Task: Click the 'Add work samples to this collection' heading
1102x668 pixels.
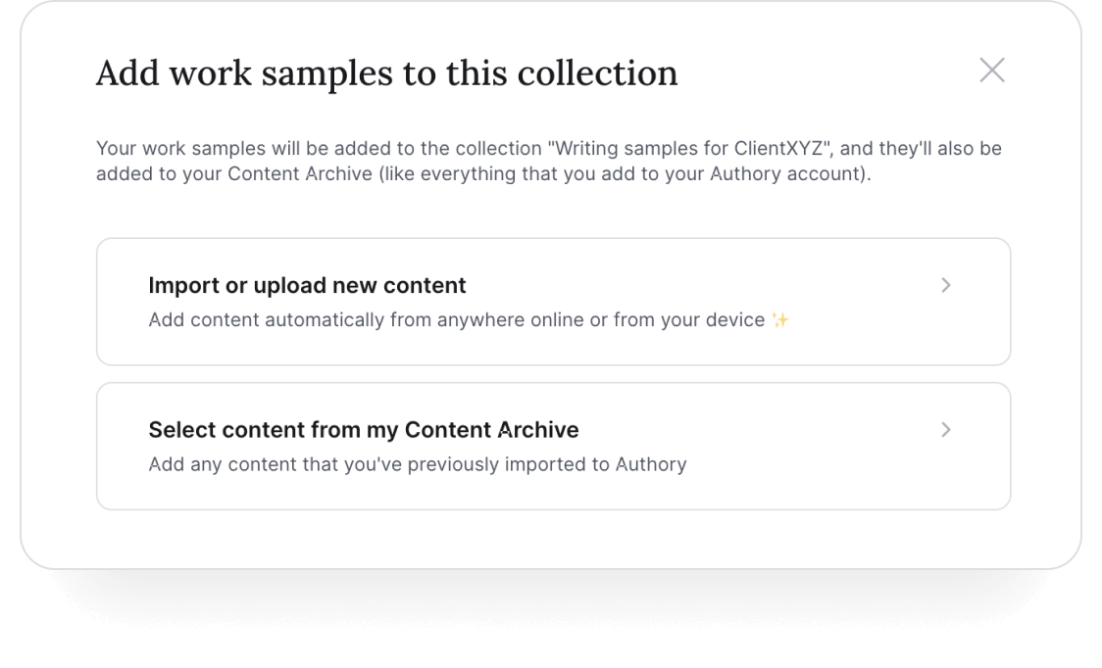Action: coord(386,73)
